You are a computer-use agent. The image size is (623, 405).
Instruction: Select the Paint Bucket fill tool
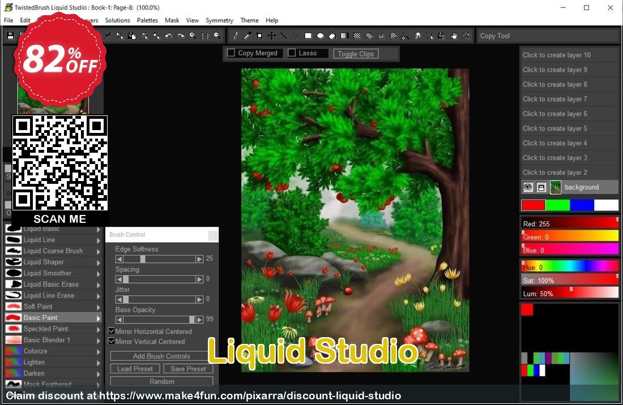coord(332,36)
